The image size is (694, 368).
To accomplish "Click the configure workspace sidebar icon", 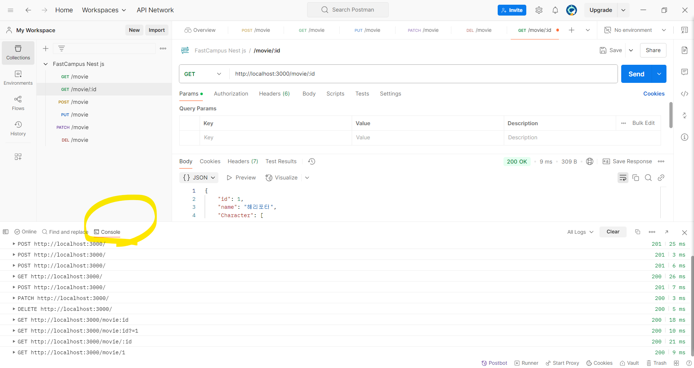I will pos(18,157).
